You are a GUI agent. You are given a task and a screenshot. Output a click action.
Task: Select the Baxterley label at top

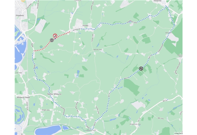tap(158, 1)
